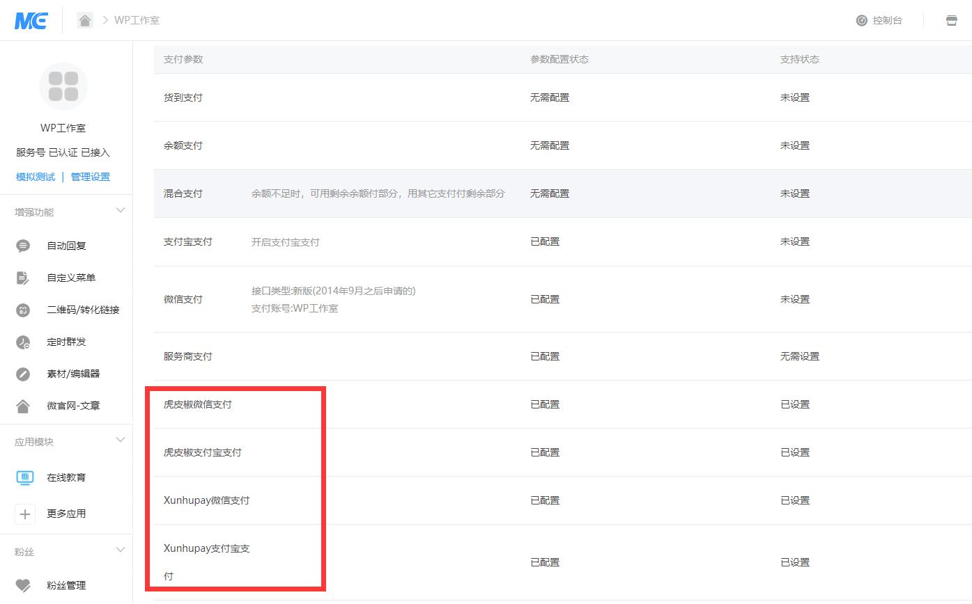Click the 货到支付 row label

183,97
